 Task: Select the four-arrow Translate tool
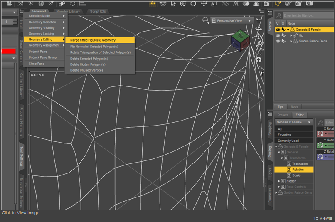(x=204, y=3)
